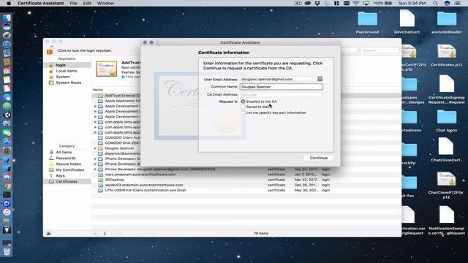Open the Window menu
468x263 pixels.
[x=105, y=3]
